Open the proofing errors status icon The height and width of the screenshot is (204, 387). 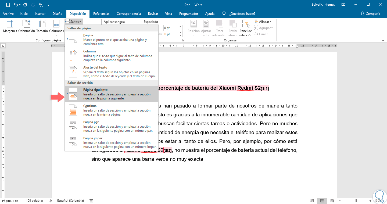coord(50,201)
